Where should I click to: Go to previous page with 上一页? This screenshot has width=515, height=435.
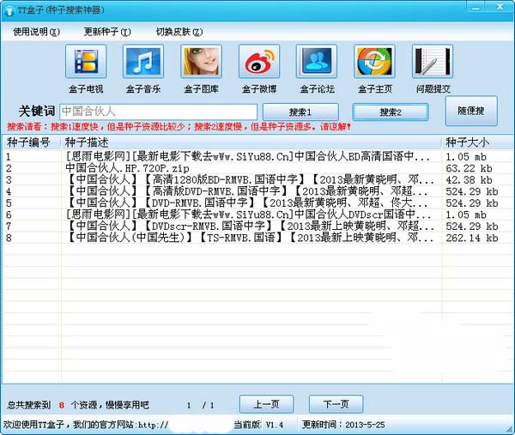[266, 404]
